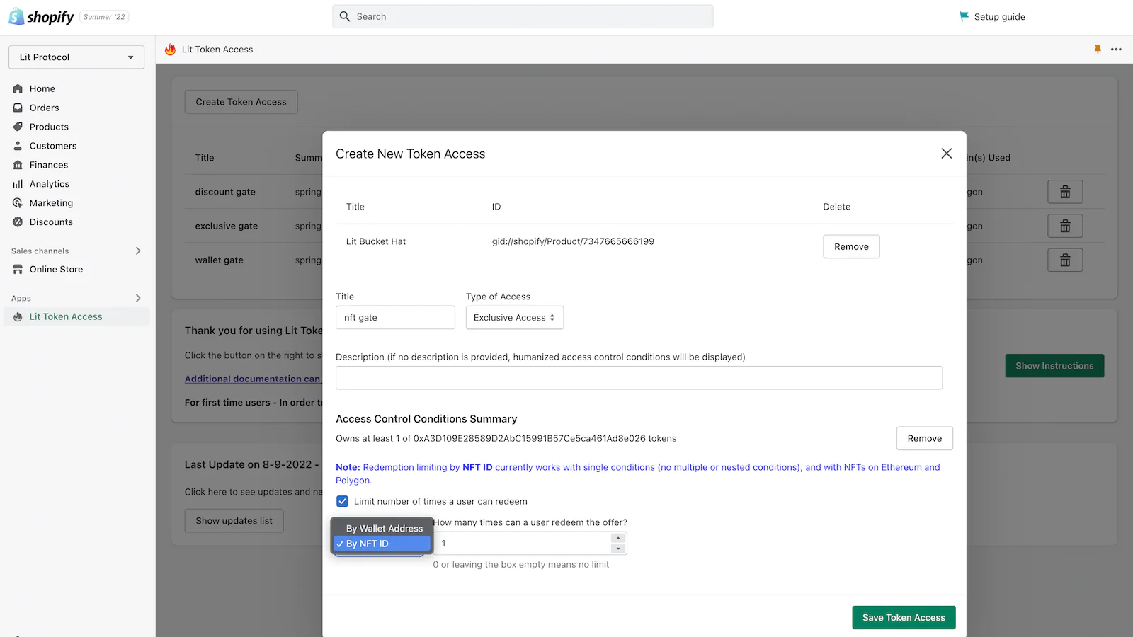The image size is (1133, 637).
Task: Open the Analytics section
Action: tap(49, 183)
